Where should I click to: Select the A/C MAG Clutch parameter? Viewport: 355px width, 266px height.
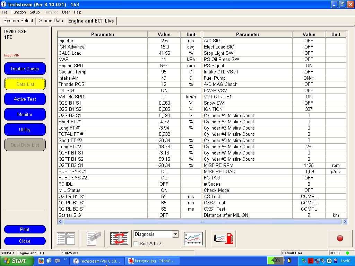(275, 85)
